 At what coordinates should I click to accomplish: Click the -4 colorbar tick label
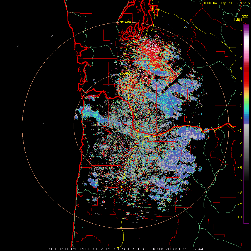[x=240, y=168]
